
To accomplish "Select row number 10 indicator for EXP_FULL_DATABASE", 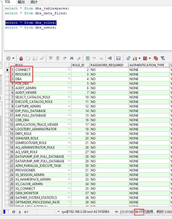I will coord(12,111).
